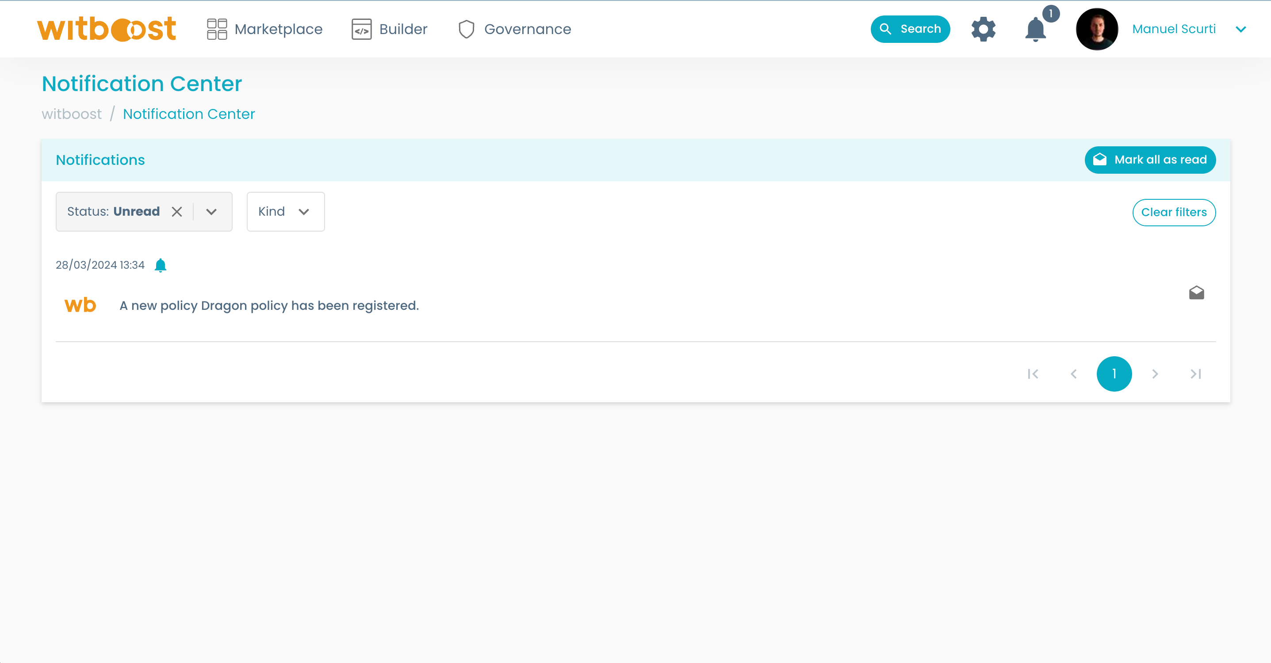
Task: Remove the Unread status filter
Action: tap(176, 212)
